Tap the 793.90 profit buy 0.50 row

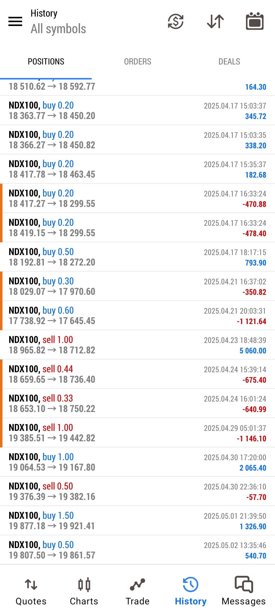point(137,257)
